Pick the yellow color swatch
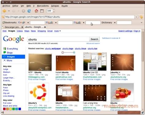 coord(10,109)
